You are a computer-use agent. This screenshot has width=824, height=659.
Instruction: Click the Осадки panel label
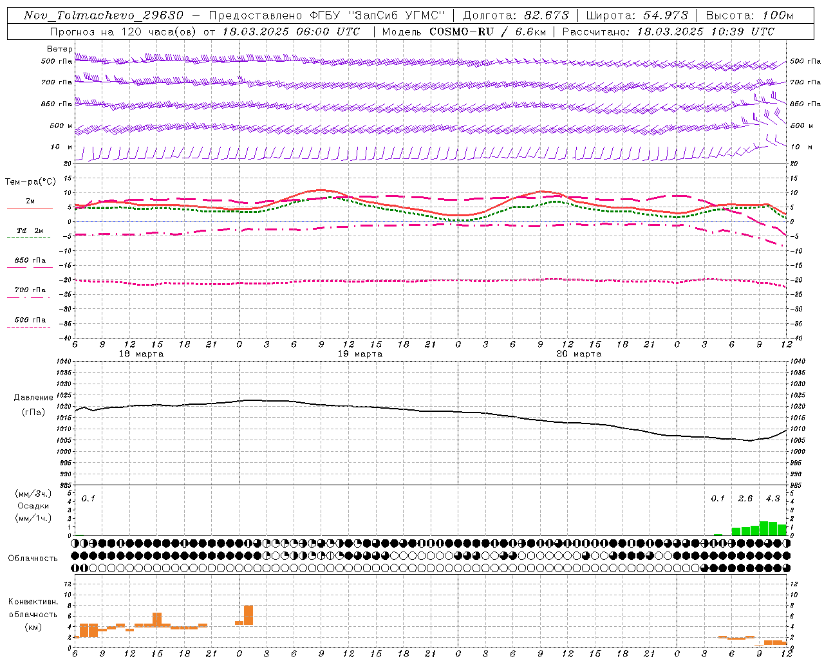pyautogui.click(x=33, y=506)
